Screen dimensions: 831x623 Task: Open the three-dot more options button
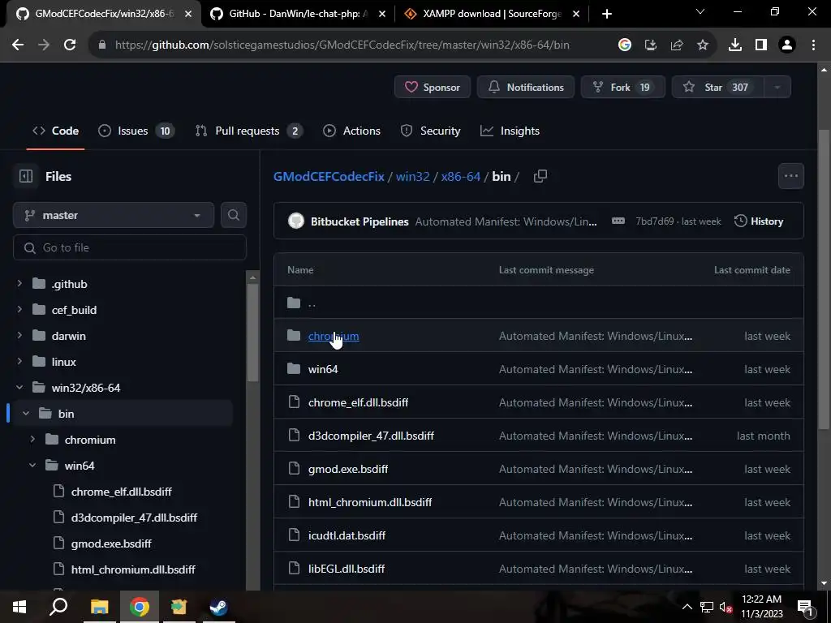coord(790,176)
